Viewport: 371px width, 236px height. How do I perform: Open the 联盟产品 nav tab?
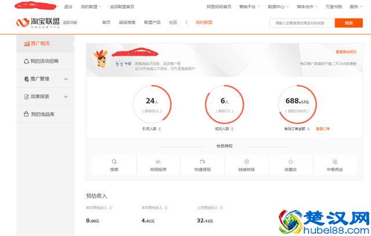[152, 23]
